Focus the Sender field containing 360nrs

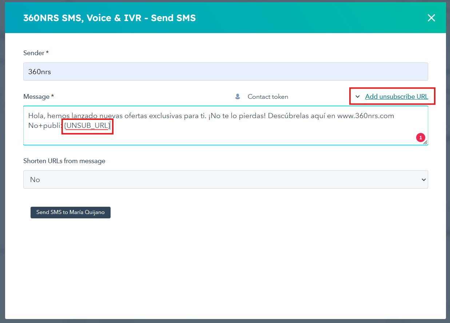click(226, 72)
